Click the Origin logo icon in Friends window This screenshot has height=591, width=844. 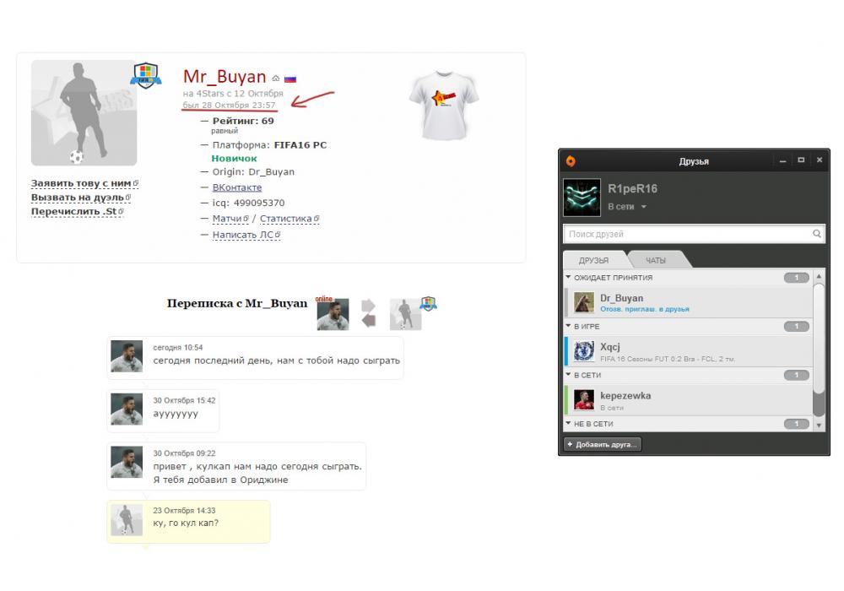[571, 161]
